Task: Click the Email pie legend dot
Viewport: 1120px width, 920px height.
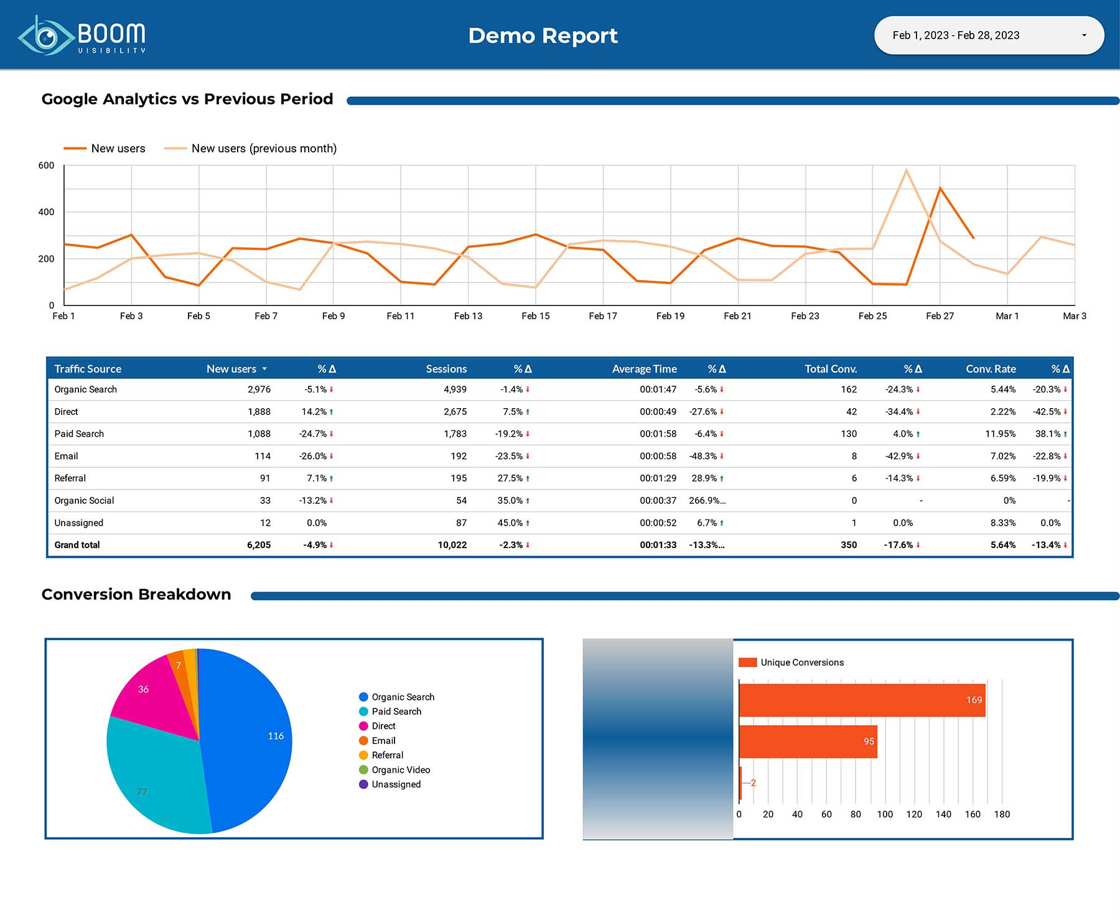Action: (363, 740)
